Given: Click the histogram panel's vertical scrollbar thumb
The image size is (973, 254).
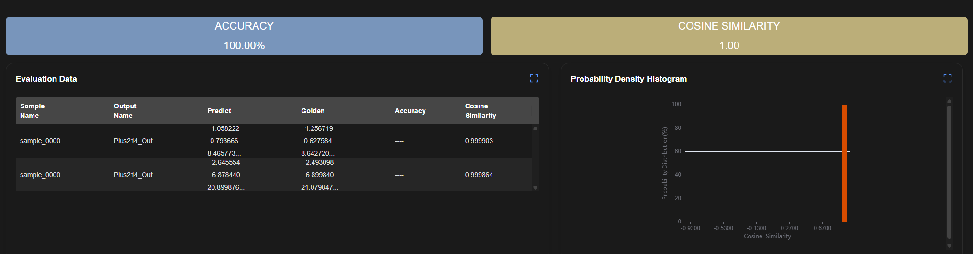Looking at the screenshot, I should [949, 172].
